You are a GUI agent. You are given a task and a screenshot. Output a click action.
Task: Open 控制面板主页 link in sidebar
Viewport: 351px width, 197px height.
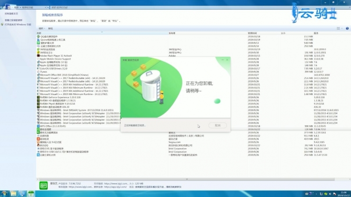click(11, 14)
